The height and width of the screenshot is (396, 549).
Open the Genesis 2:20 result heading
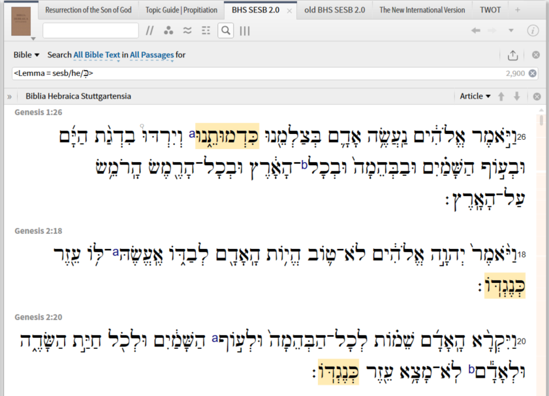click(x=39, y=317)
